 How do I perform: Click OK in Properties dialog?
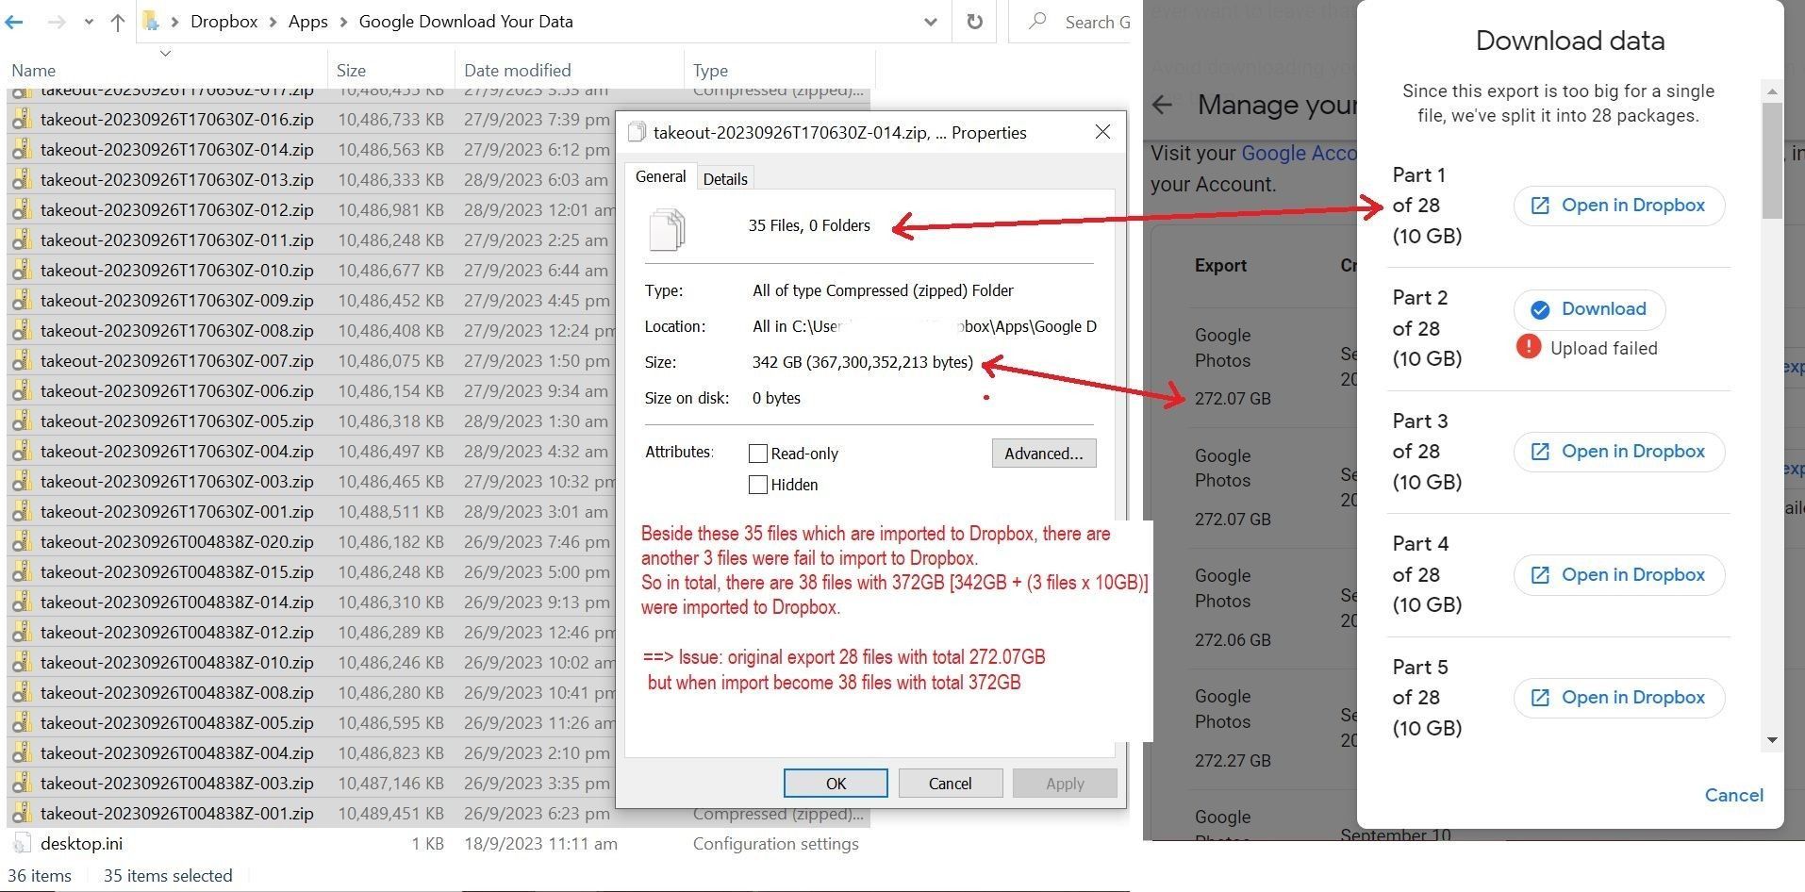(836, 784)
